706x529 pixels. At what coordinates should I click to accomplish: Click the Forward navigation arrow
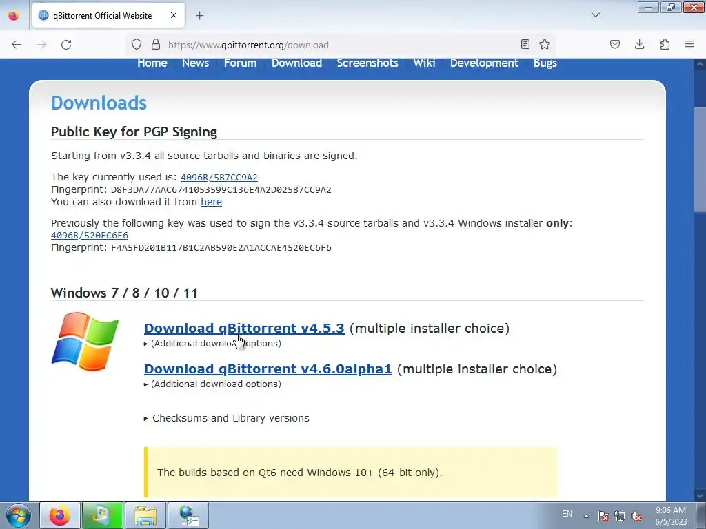click(x=41, y=45)
